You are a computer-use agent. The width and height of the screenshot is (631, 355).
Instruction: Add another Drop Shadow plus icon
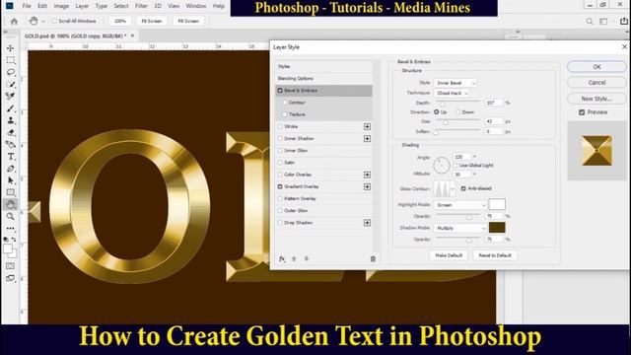point(367,223)
